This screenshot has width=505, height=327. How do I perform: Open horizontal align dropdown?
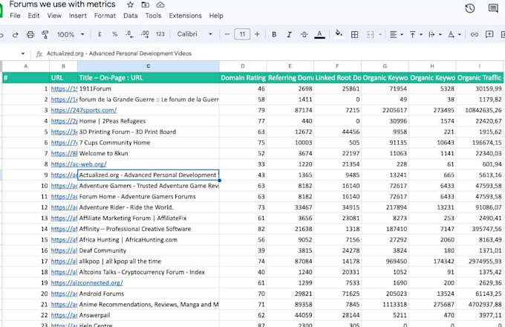[396, 34]
